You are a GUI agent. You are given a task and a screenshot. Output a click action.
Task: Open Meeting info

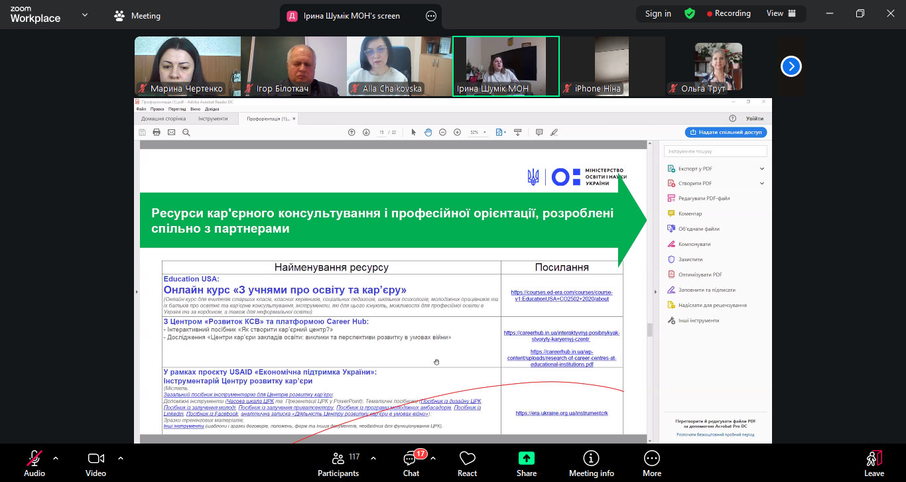[591, 459]
